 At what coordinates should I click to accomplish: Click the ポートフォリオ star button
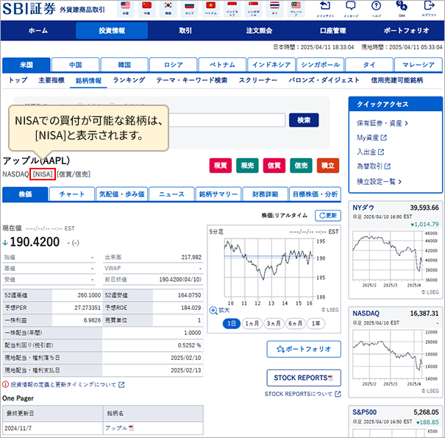pyautogui.click(x=304, y=349)
